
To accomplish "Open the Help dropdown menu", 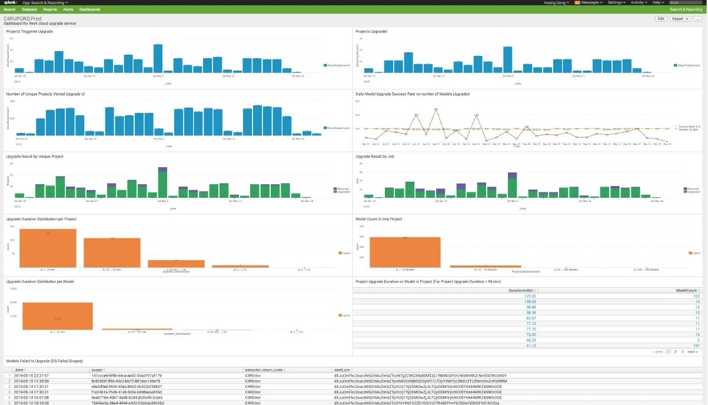I will 659,2.
